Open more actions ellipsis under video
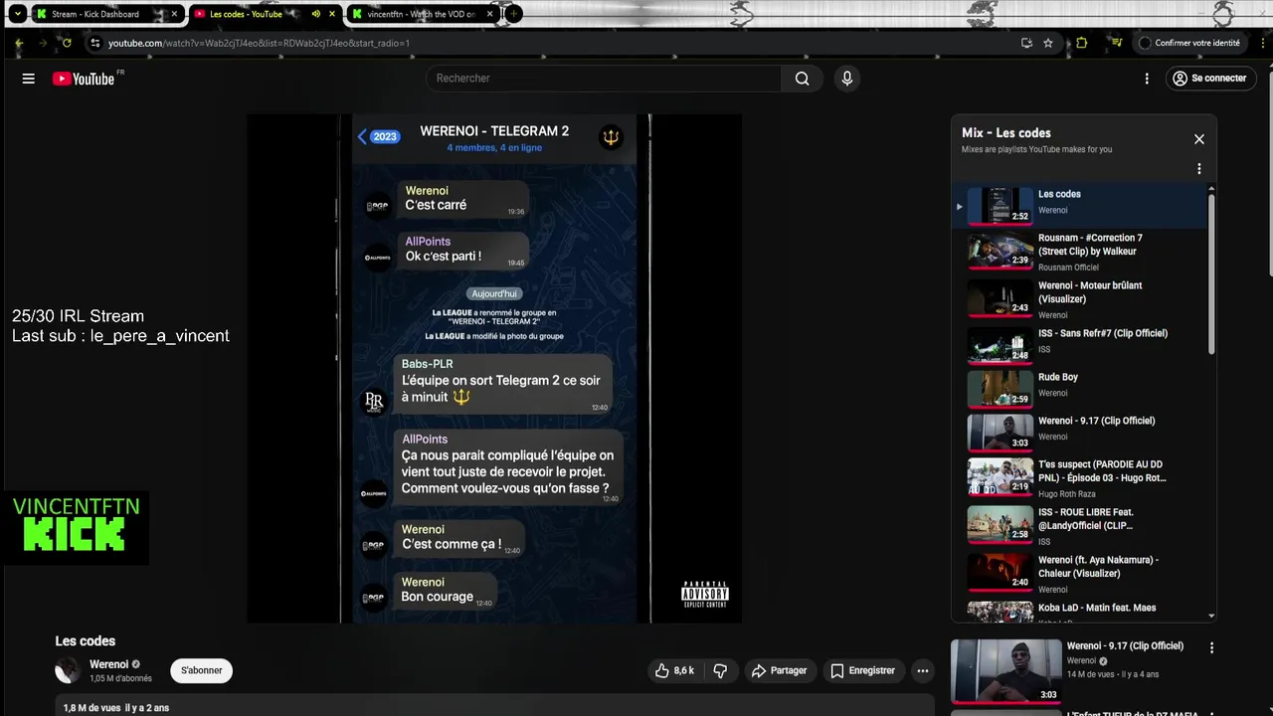 [x=923, y=671]
